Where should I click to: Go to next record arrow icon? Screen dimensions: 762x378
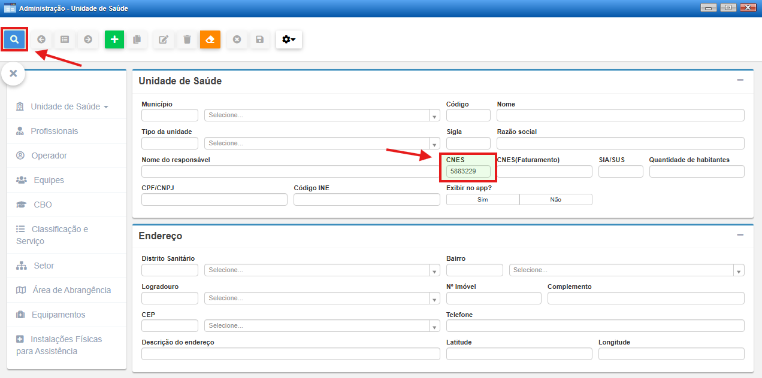click(88, 39)
